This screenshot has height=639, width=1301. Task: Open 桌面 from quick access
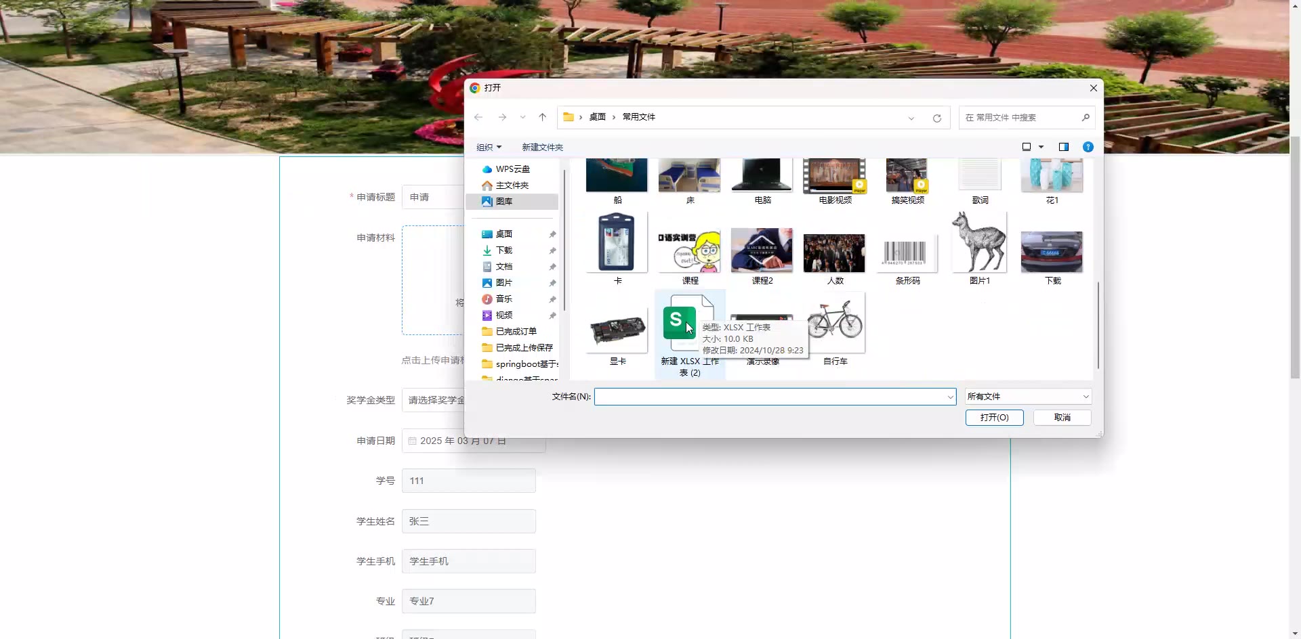point(504,234)
